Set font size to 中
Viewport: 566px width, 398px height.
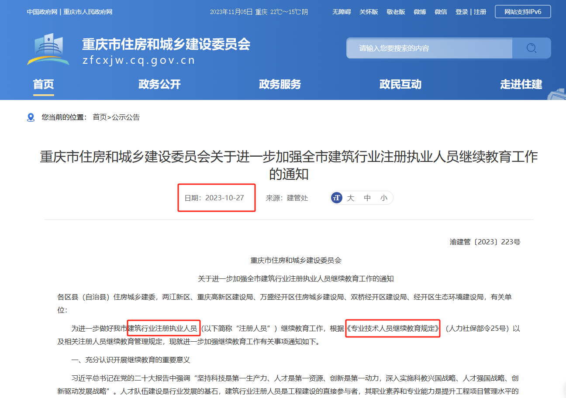pos(367,198)
